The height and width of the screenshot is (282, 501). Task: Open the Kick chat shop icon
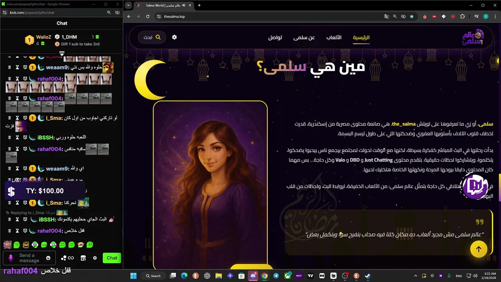[83, 258]
